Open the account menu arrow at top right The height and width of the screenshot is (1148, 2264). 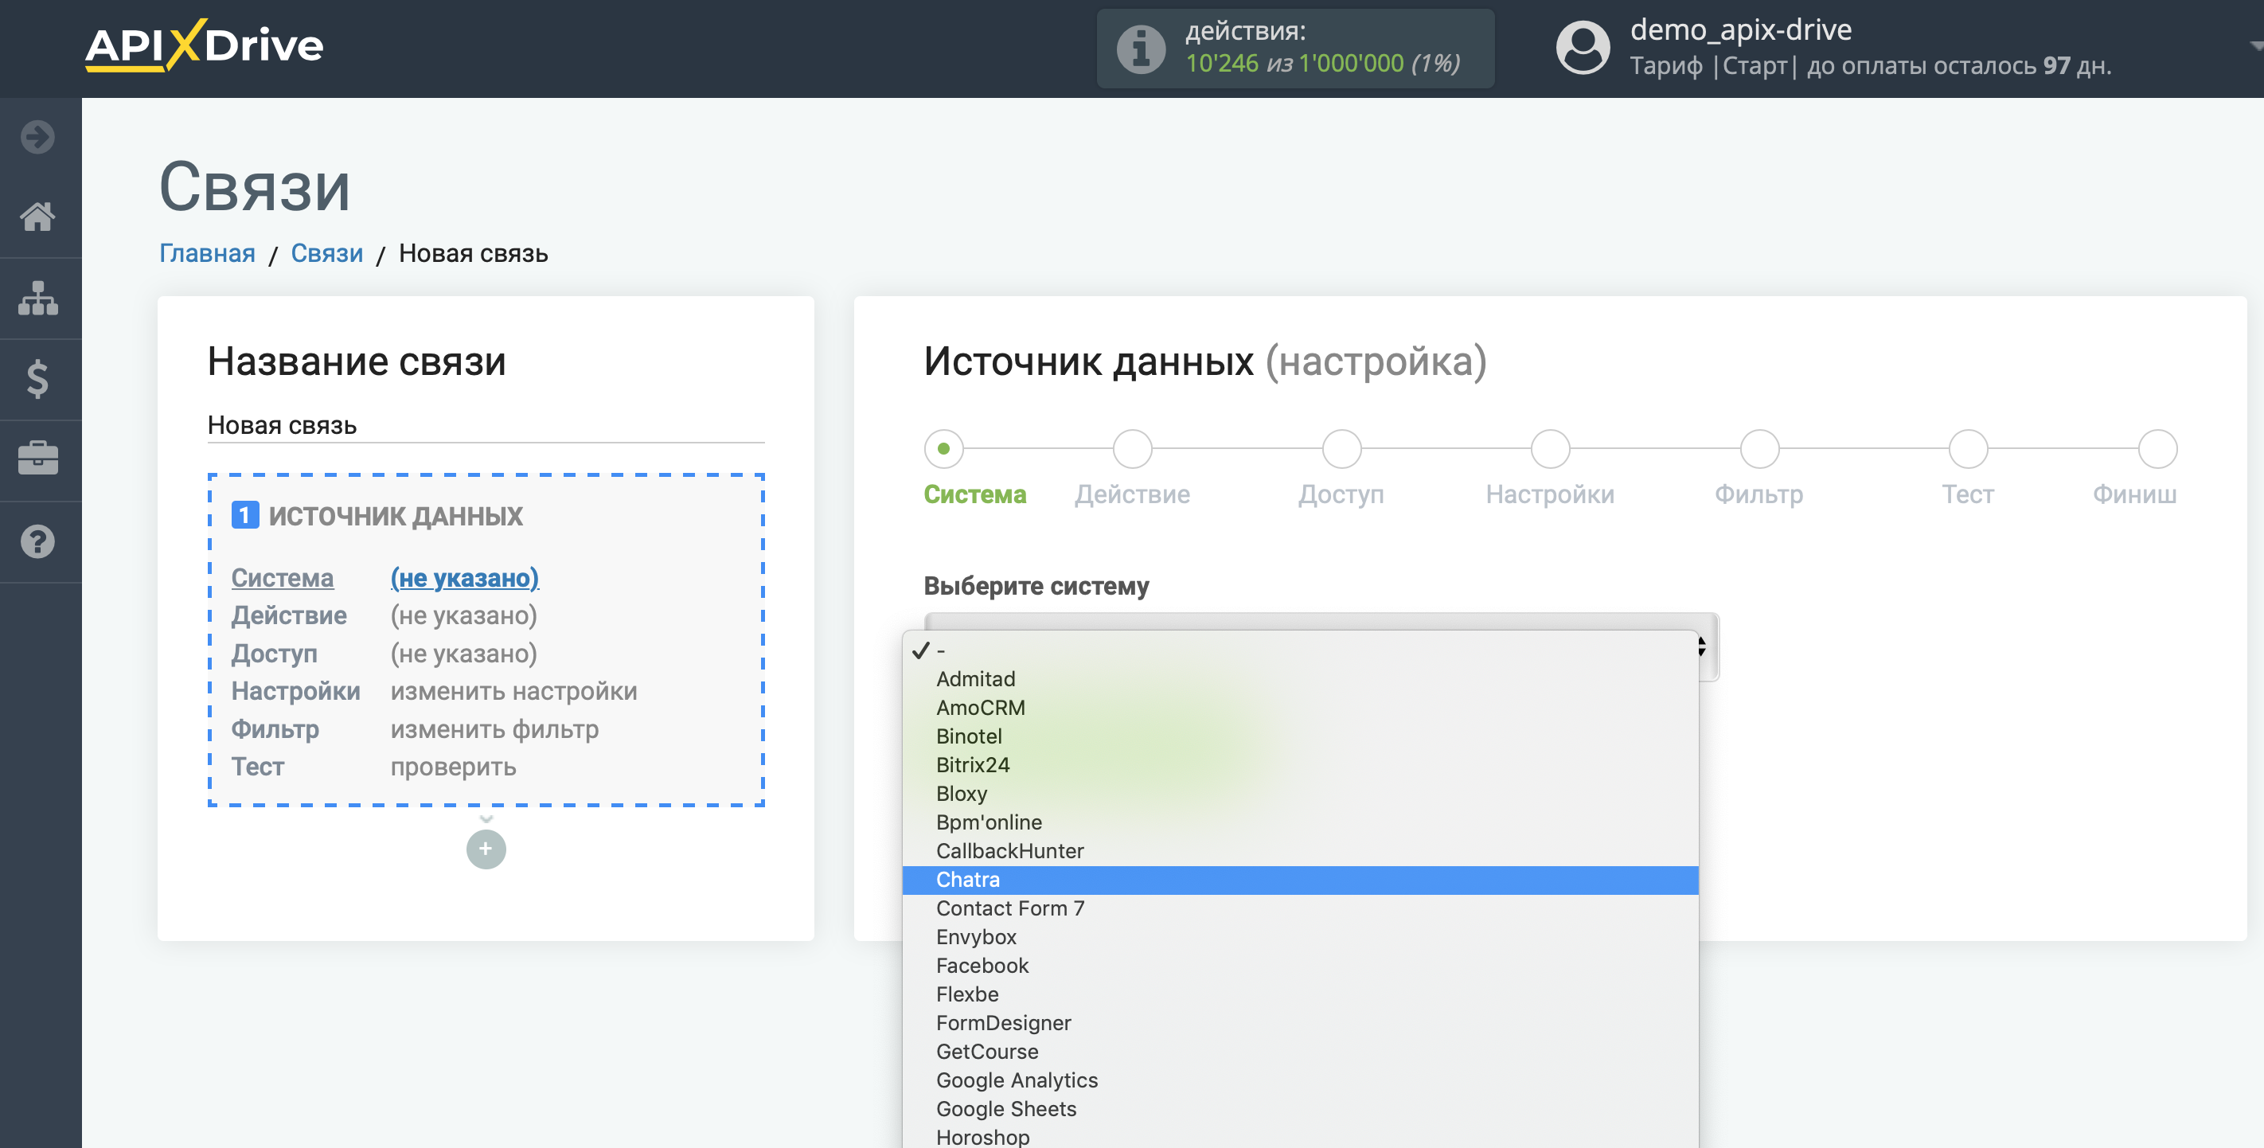[x=2255, y=45]
